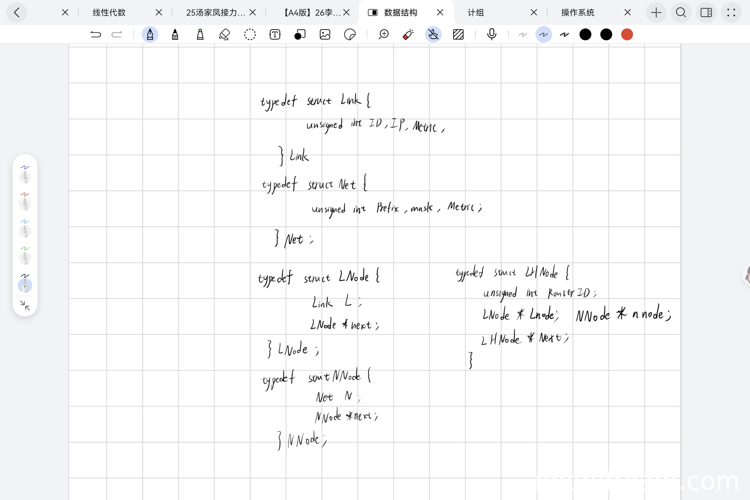Image resolution: width=750 pixels, height=500 pixels.
Task: Activate the laser pointer tool
Action: point(408,34)
